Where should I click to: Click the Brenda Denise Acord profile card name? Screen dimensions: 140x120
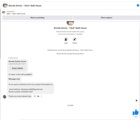17,62
